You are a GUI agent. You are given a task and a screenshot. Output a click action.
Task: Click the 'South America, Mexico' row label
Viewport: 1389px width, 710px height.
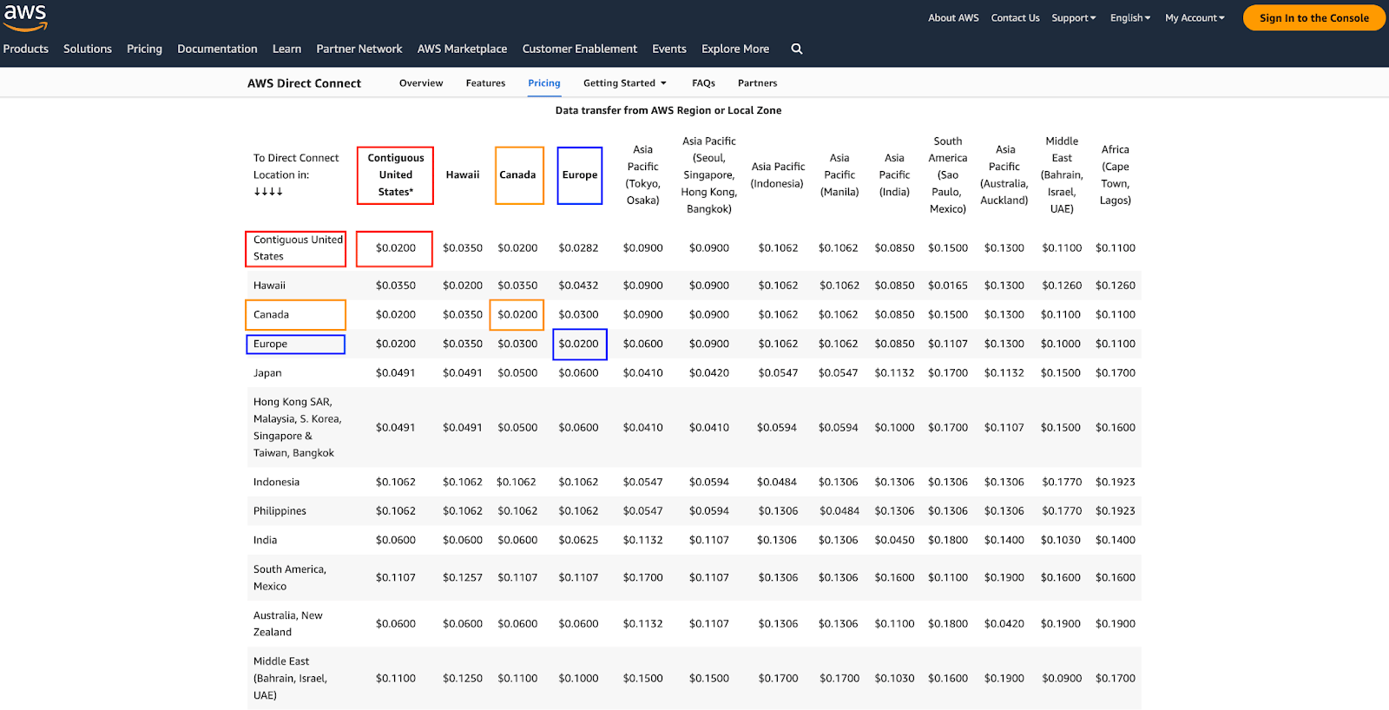pos(290,578)
